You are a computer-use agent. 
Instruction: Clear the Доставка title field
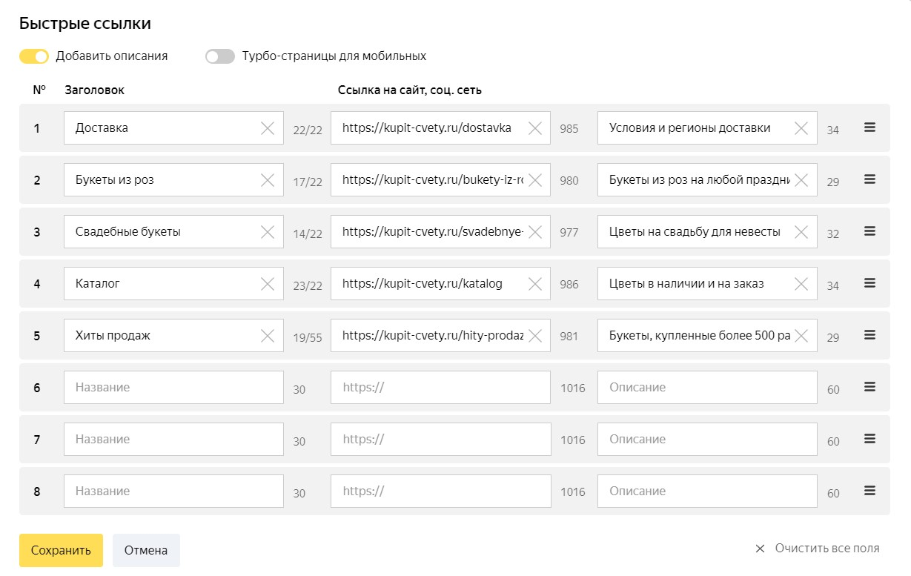268,128
